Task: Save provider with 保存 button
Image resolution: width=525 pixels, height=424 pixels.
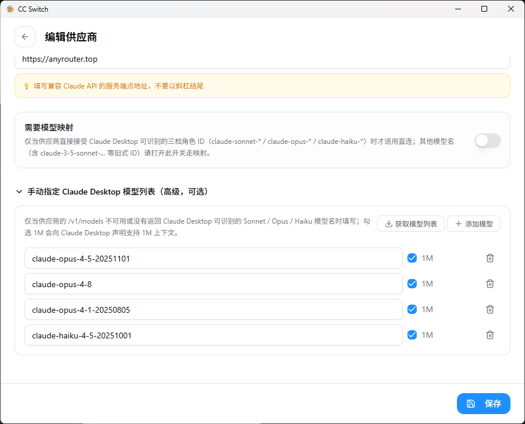Action: pyautogui.click(x=483, y=404)
